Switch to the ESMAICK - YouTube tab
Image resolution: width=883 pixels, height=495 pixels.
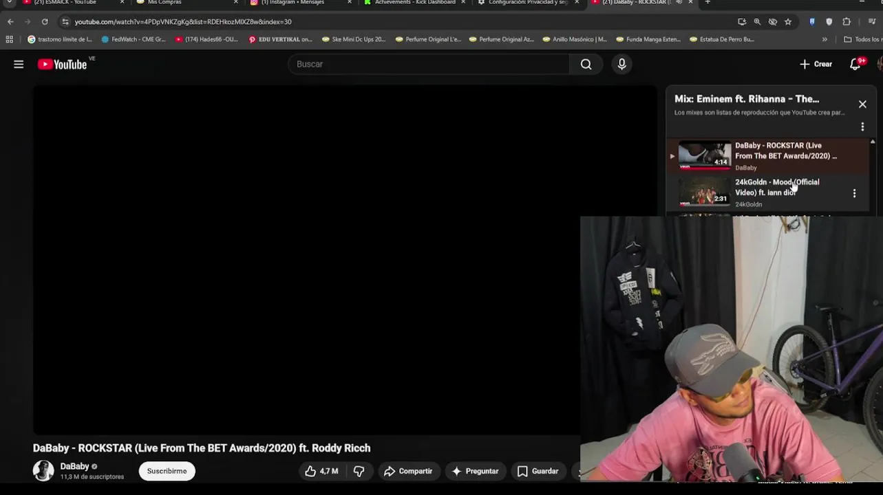coord(66,3)
